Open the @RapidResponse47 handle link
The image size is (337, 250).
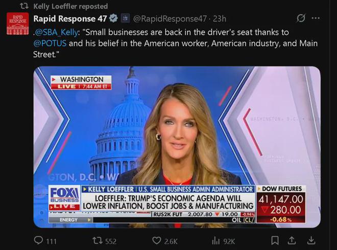coord(171,19)
